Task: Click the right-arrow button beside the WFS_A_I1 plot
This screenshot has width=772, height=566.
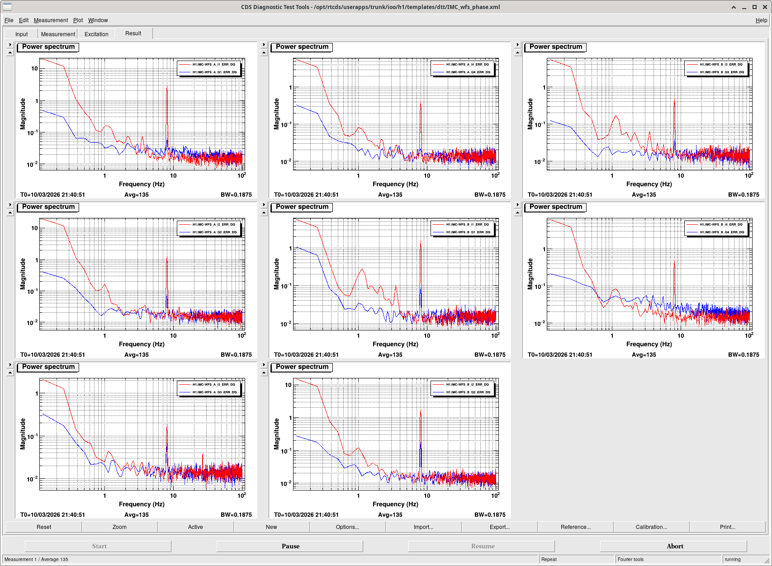Action: coord(10,45)
